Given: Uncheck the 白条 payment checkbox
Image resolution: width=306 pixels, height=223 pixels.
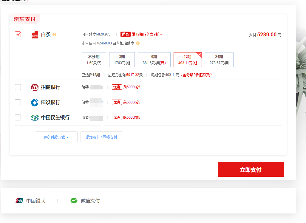Looking at the screenshot, I should click(x=18, y=35).
